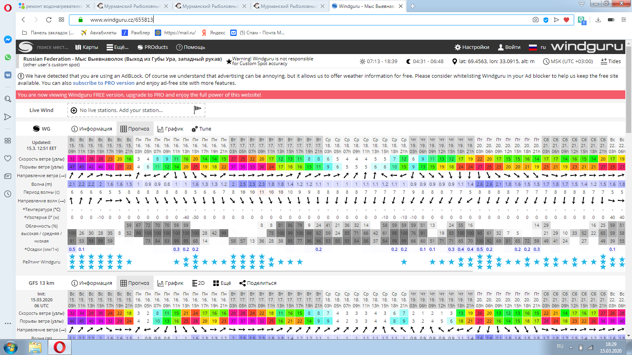The width and height of the screenshot is (632, 355).
Task: Open Opera sidebar history clock icon
Action: (x=8, y=194)
